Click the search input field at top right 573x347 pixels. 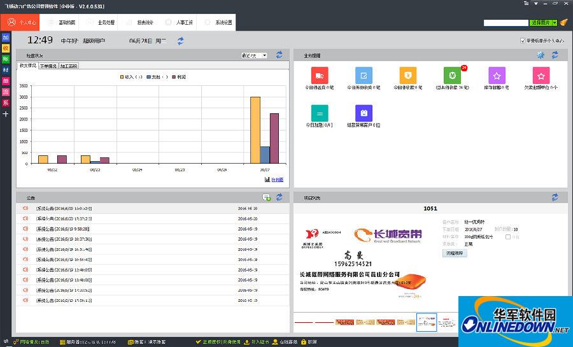pos(506,23)
